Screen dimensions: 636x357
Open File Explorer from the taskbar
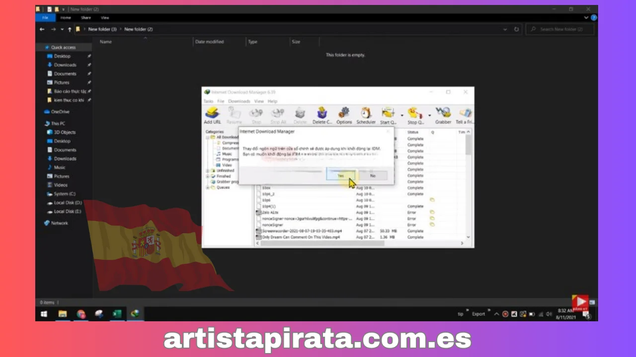click(x=63, y=314)
